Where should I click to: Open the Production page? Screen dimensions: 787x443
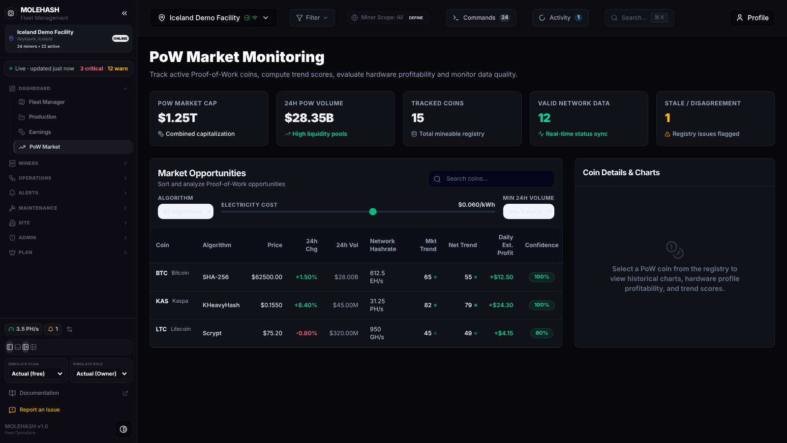(x=73, y=117)
